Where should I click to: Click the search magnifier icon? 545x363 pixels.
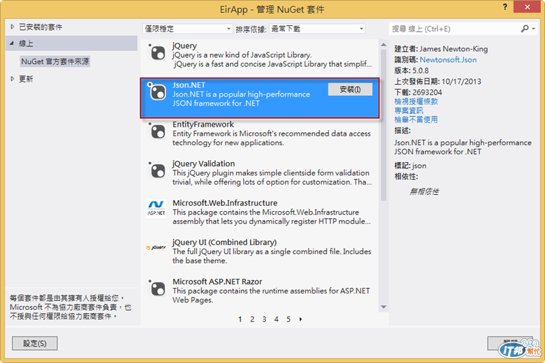pos(525,29)
